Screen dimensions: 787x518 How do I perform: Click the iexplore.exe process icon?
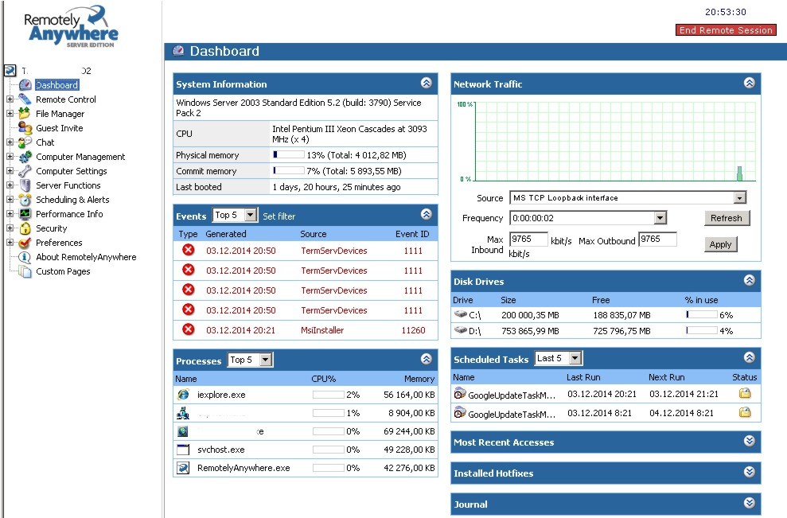tap(183, 395)
